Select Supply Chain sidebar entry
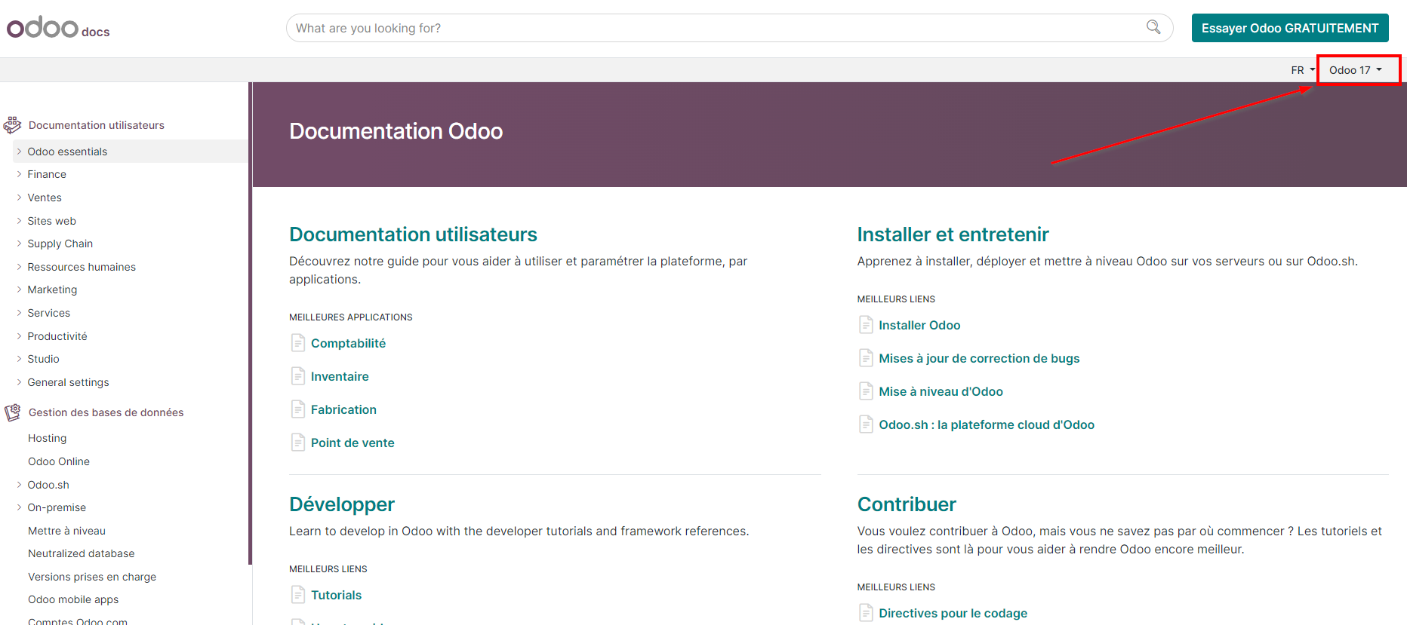 pos(60,244)
